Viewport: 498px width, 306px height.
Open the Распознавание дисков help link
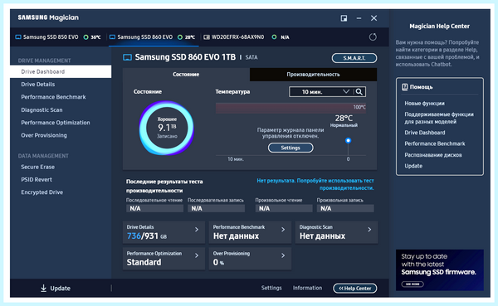coord(433,155)
